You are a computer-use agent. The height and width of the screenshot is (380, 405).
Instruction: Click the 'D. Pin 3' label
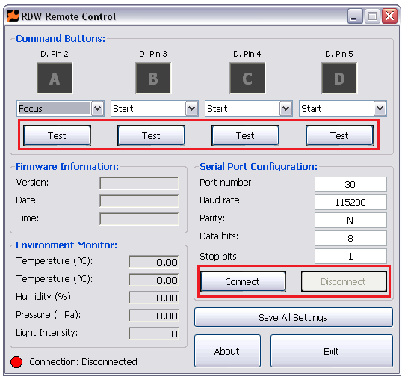153,54
